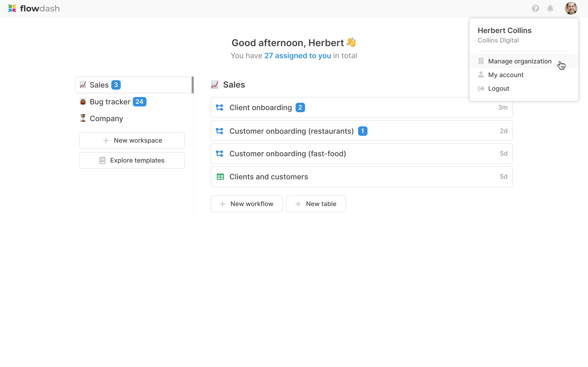Click the Explore templates button
This screenshot has width=588, height=367.
coord(132,160)
